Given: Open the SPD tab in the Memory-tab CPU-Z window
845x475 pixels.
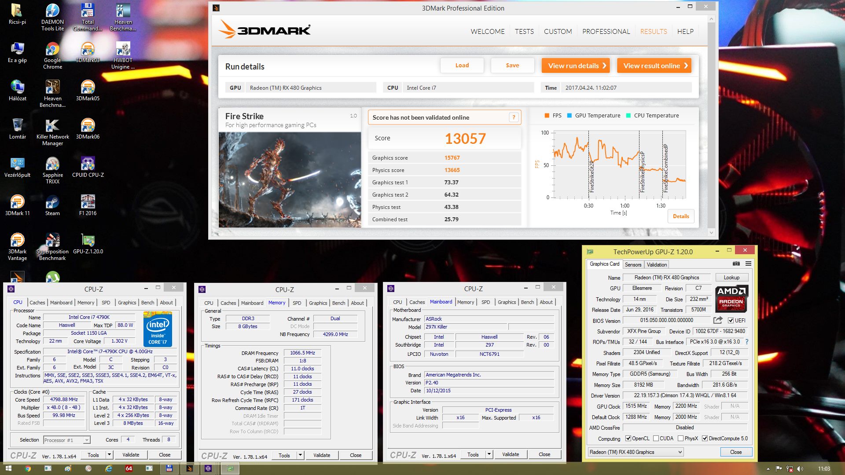Looking at the screenshot, I should click(297, 303).
